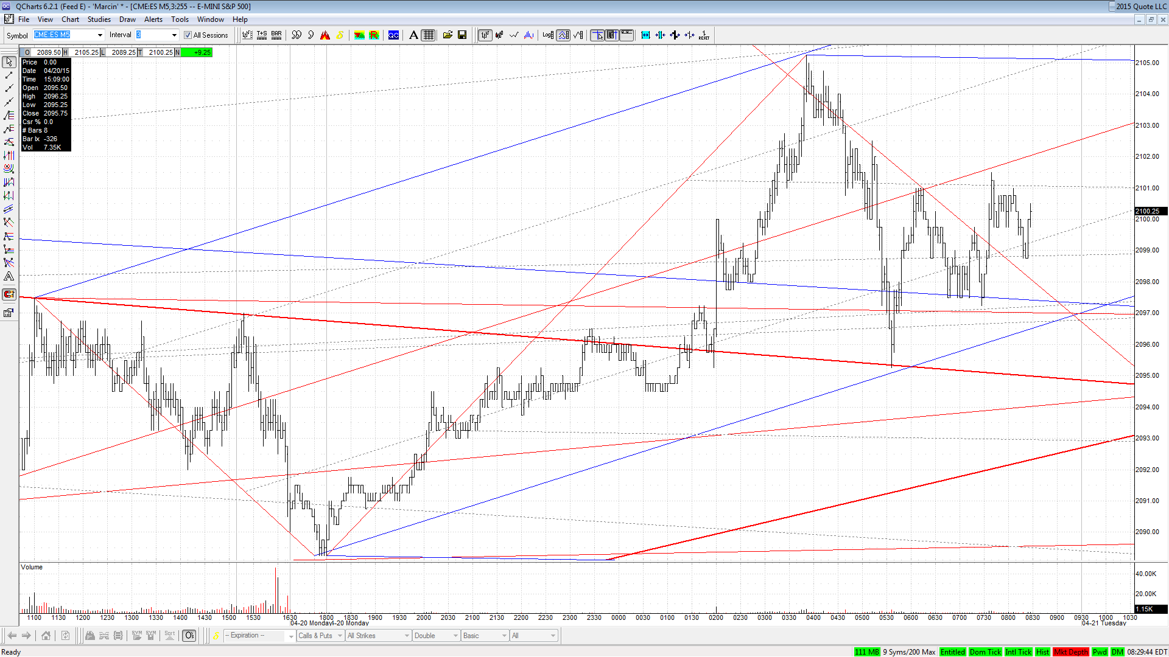This screenshot has width=1169, height=657.
Task: Expand the Symbol dropdown
Action: [x=100, y=35]
